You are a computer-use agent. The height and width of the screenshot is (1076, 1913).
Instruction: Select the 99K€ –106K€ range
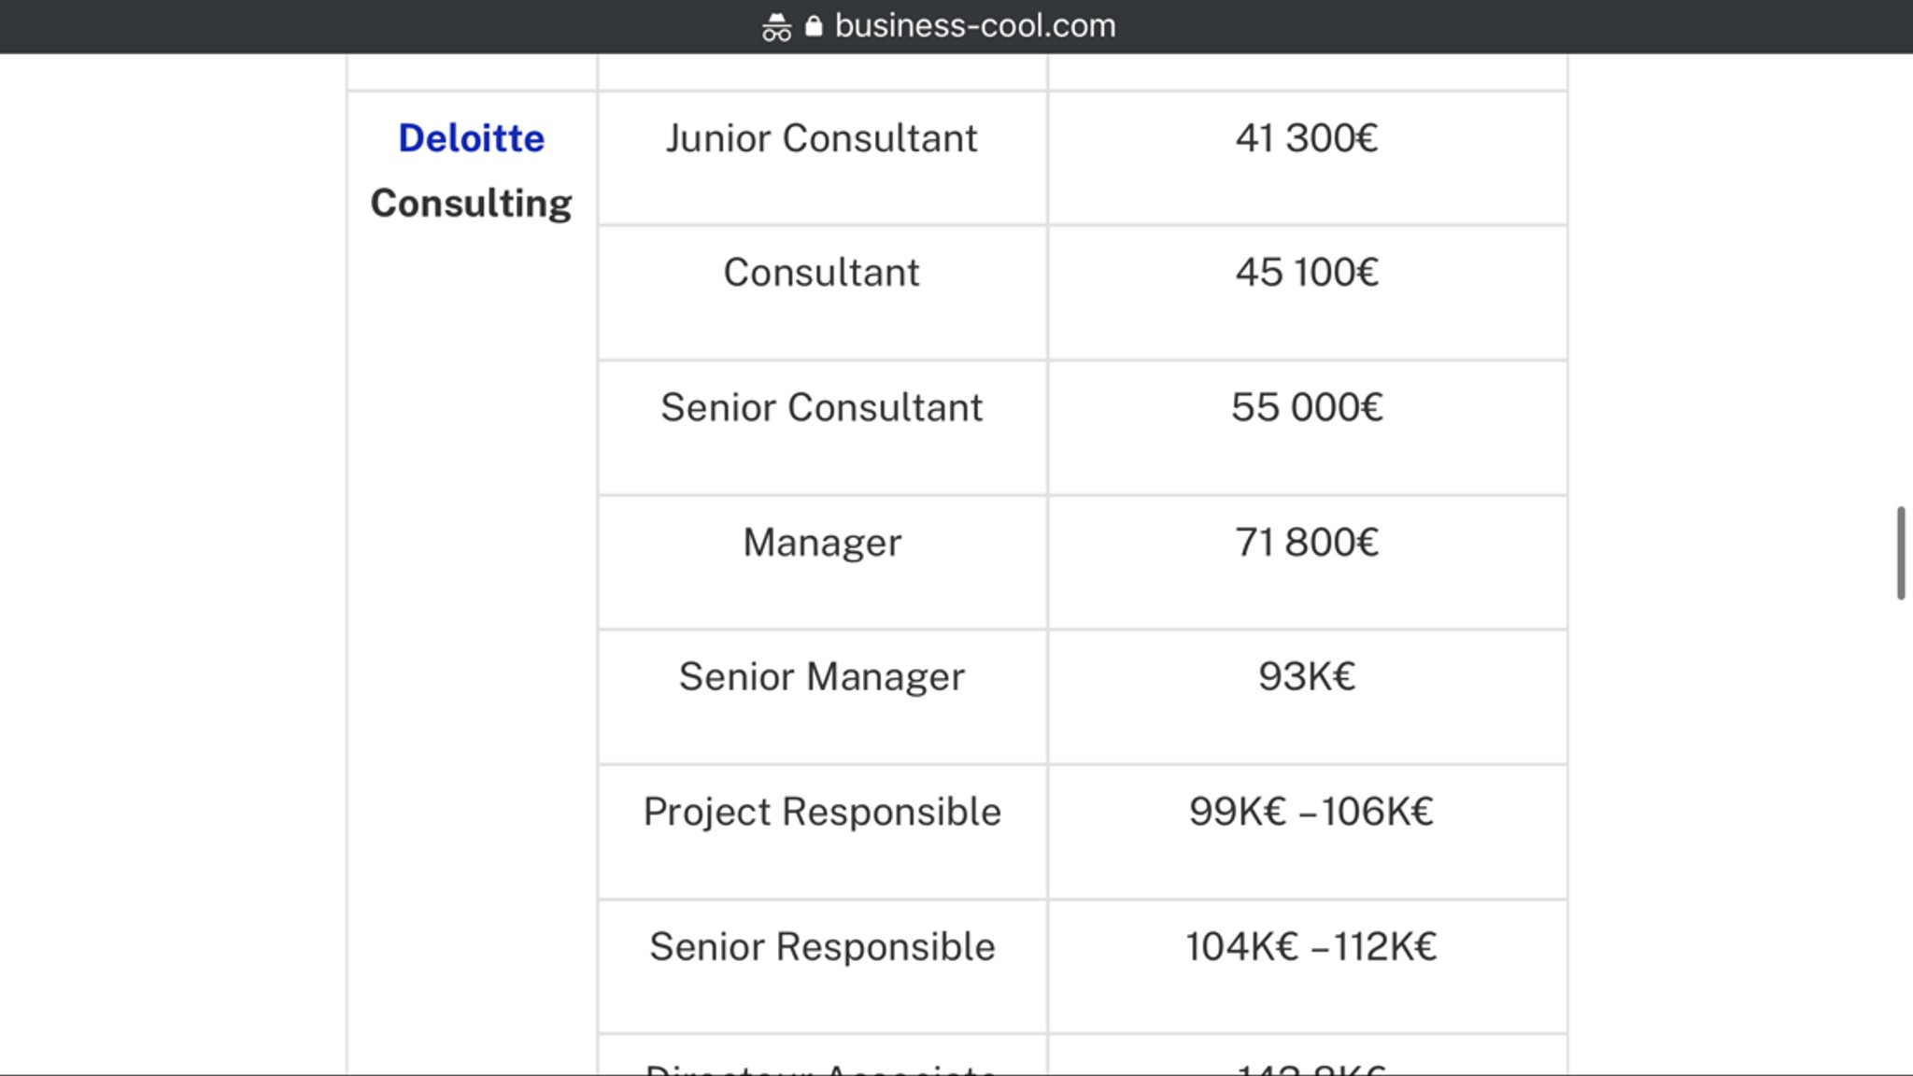[x=1311, y=812]
